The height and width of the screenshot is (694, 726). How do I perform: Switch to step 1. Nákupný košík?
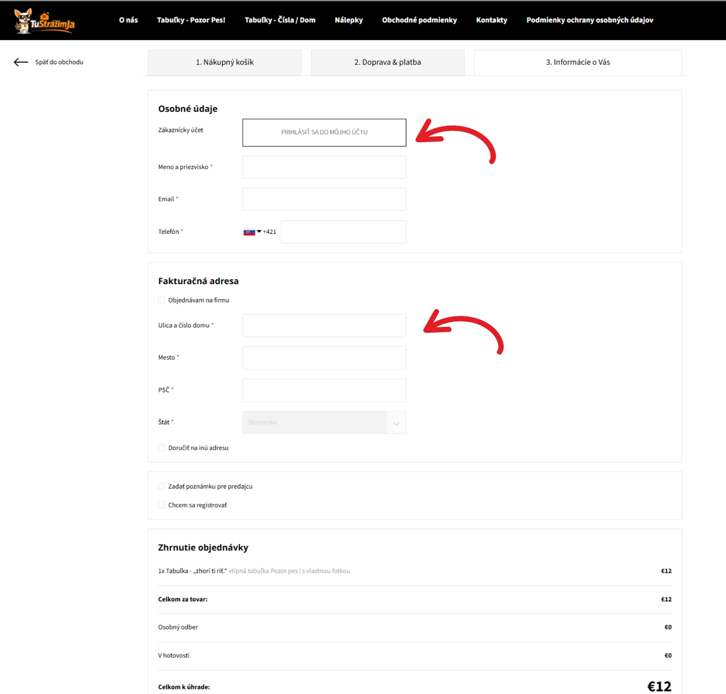225,62
